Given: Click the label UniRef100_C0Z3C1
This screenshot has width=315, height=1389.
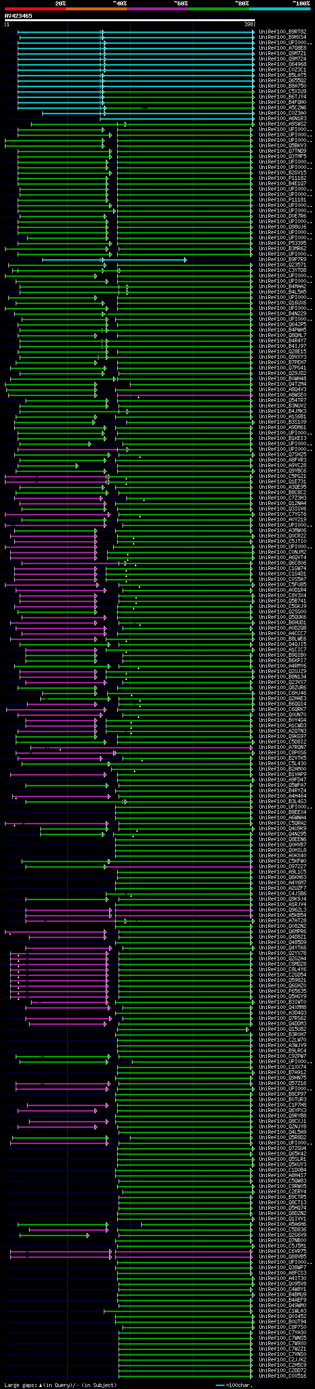Looking at the screenshot, I should coord(283,69).
